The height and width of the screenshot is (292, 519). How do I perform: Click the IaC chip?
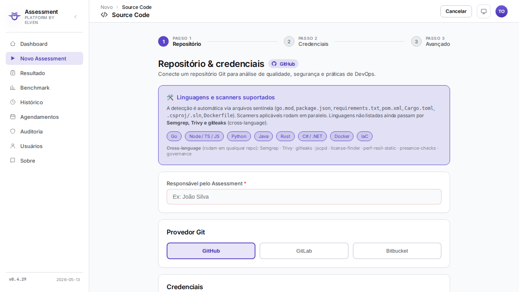(365, 136)
